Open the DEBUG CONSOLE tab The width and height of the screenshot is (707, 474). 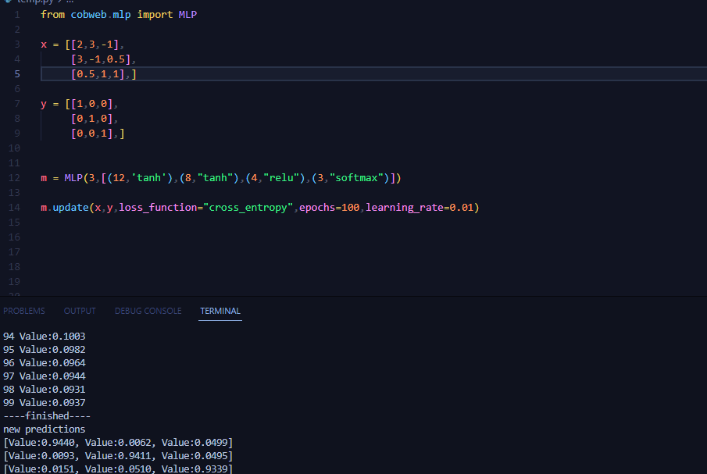(x=148, y=311)
